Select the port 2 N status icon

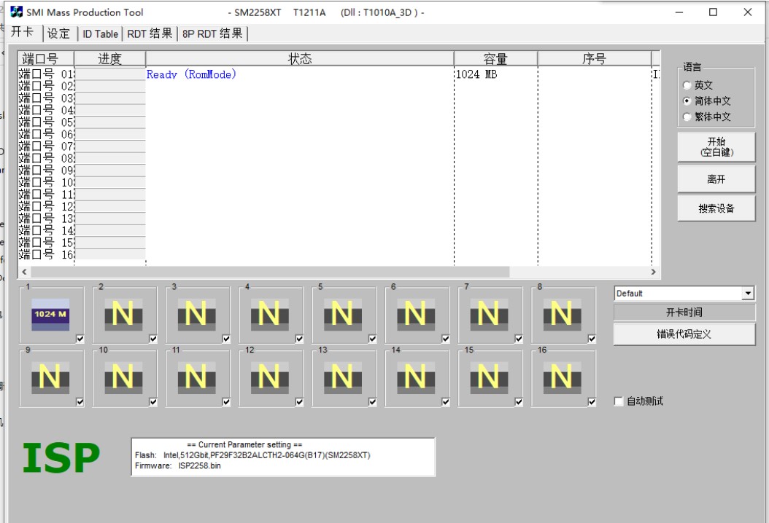pos(123,315)
